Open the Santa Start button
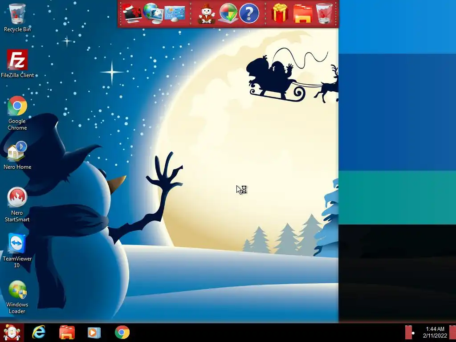456x342 pixels. [12, 332]
